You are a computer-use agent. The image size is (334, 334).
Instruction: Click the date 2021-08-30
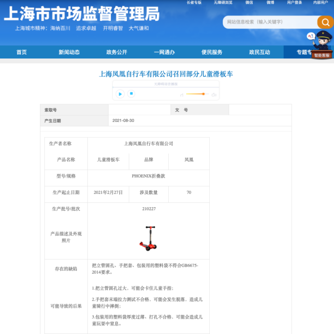123,120
